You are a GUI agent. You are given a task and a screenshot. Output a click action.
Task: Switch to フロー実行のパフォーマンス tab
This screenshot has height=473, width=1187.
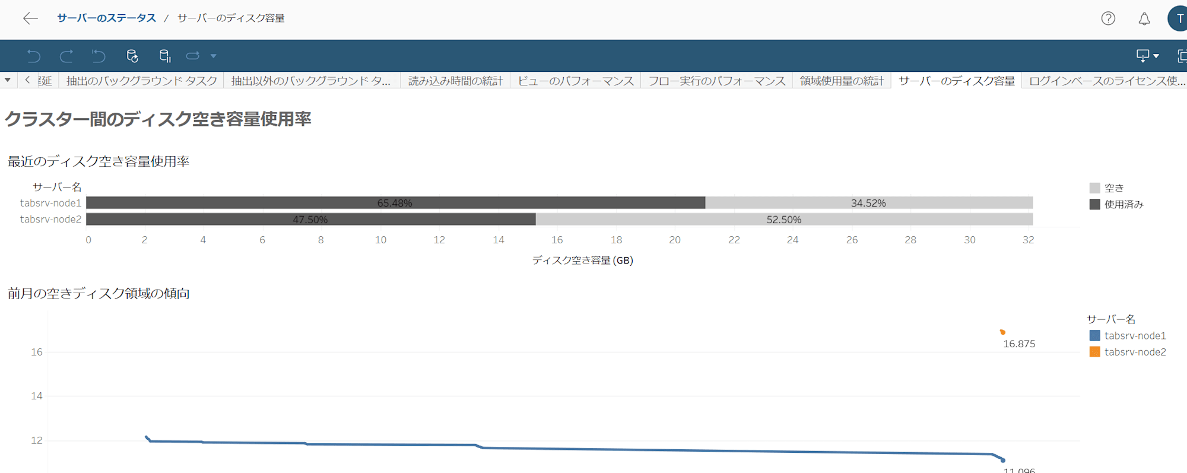point(716,81)
